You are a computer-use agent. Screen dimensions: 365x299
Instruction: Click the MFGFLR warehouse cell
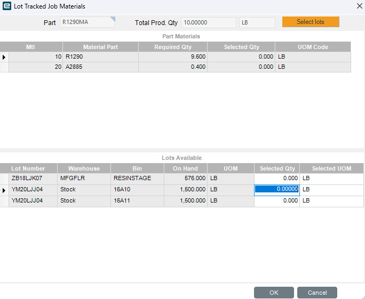84,179
